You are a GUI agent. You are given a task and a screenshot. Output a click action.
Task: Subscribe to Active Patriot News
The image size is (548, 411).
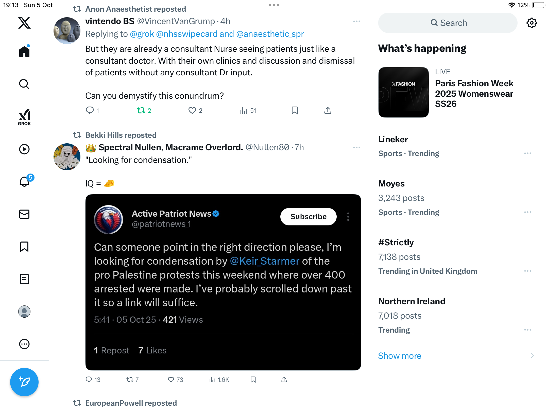tap(309, 216)
